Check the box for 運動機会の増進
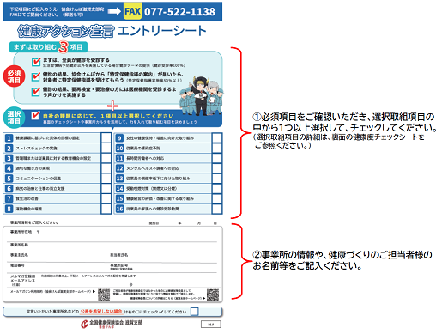Screen dimensions: 448x334 [106, 209]
